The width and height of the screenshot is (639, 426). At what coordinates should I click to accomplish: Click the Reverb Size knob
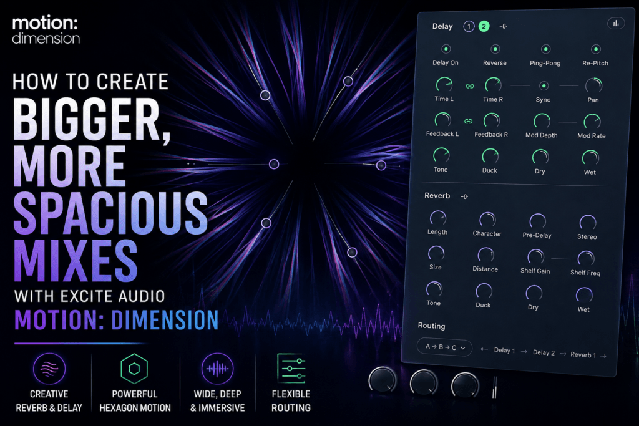pyautogui.click(x=436, y=254)
